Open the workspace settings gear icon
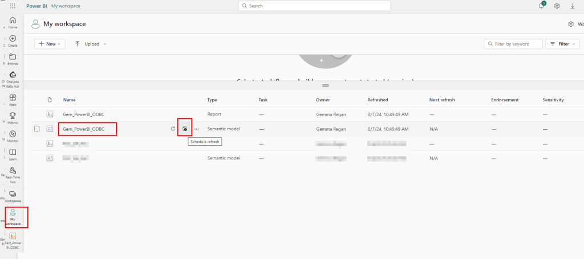Viewport: 584px width, 259px height. 570,24
